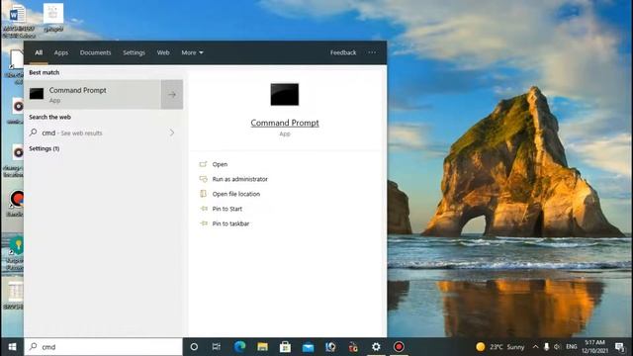Choose Run as administrator
The image size is (633, 356).
239,179
